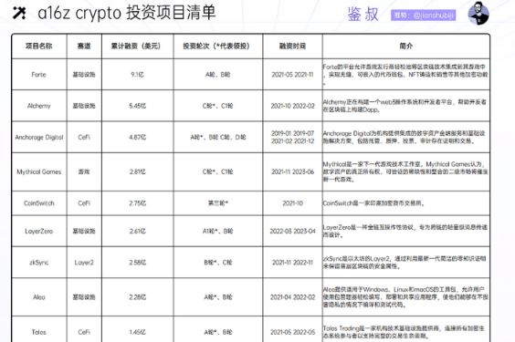Click the 2.28亿 funding amount
The height and width of the screenshot is (342, 515).
pyautogui.click(x=137, y=297)
